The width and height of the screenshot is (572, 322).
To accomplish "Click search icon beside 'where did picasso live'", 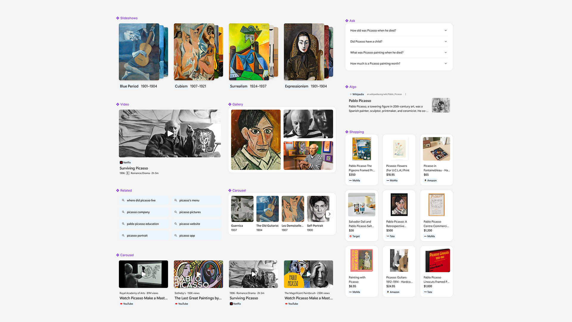I will (x=123, y=200).
